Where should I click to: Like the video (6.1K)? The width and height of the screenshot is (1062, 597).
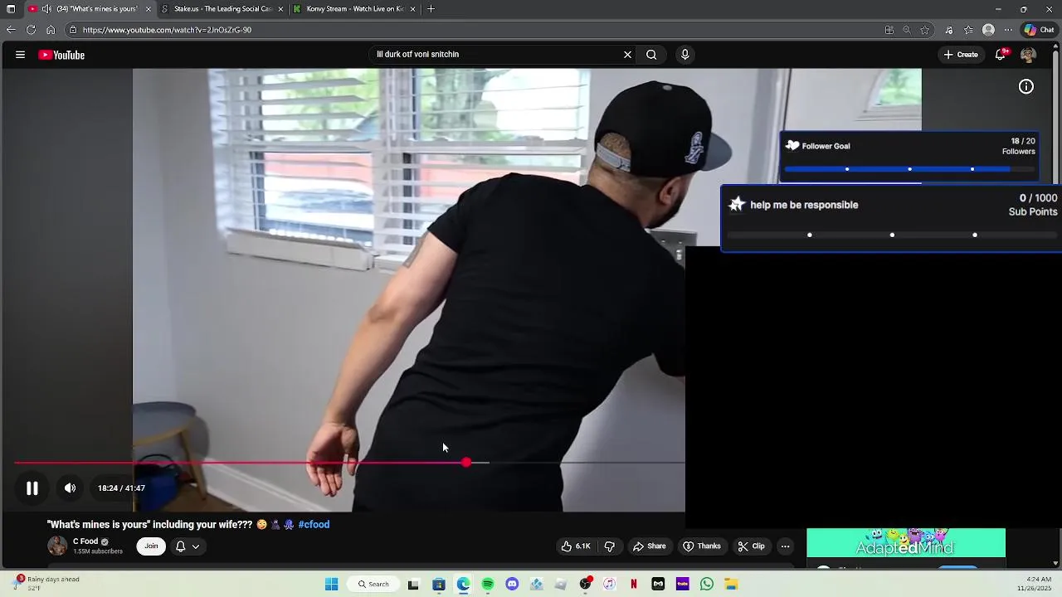tap(576, 546)
